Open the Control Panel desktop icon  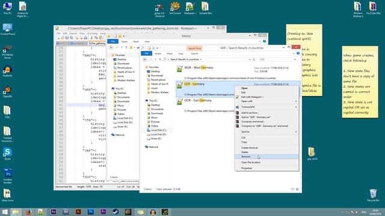coord(7,29)
